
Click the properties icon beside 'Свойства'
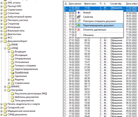tap(79, 17)
